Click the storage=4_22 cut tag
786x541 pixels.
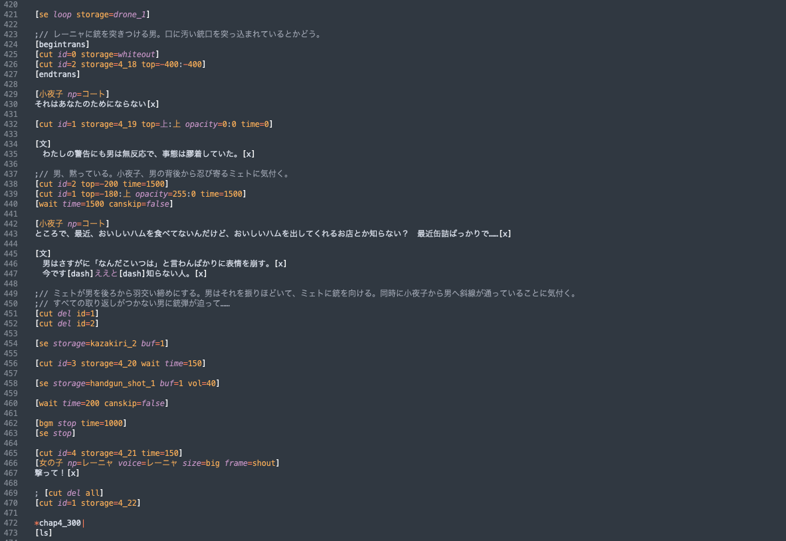point(88,503)
